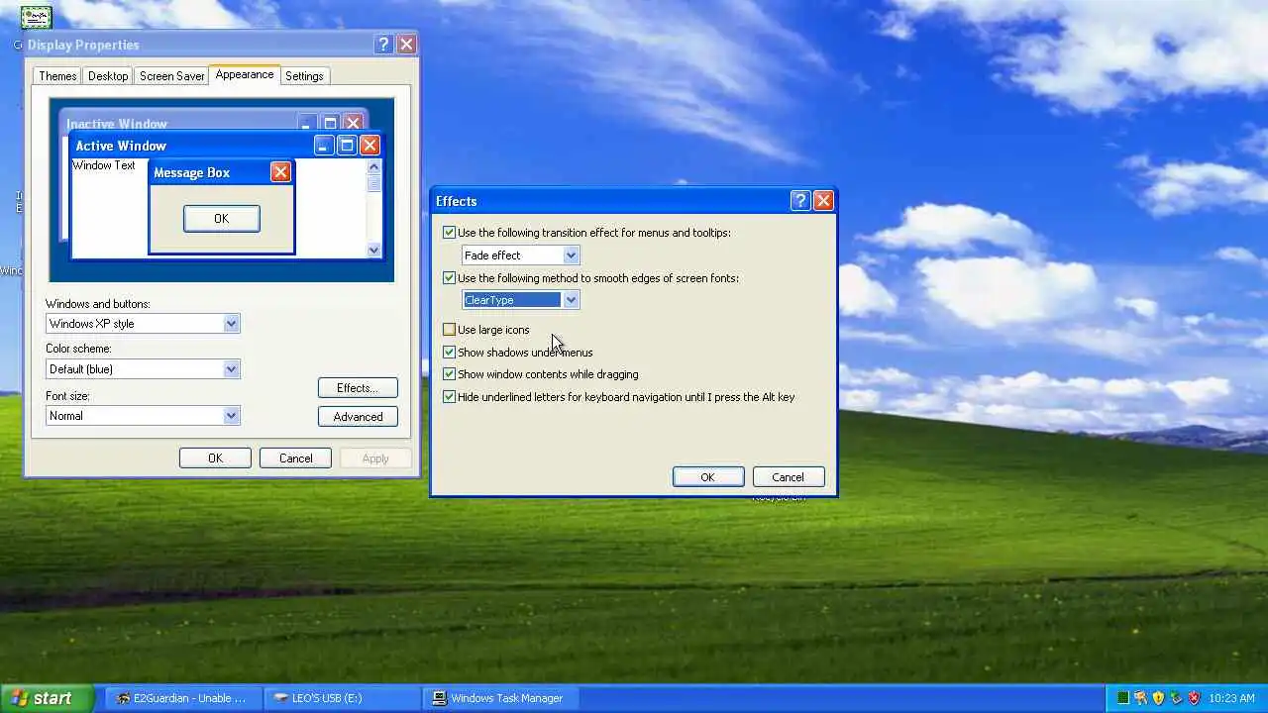Open the Windows and buttons style dropdown

click(231, 324)
